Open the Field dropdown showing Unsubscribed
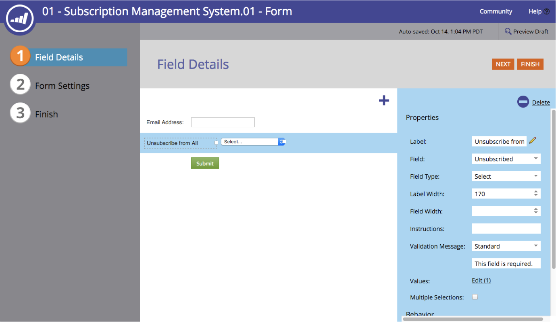The image size is (556, 322). click(x=506, y=159)
